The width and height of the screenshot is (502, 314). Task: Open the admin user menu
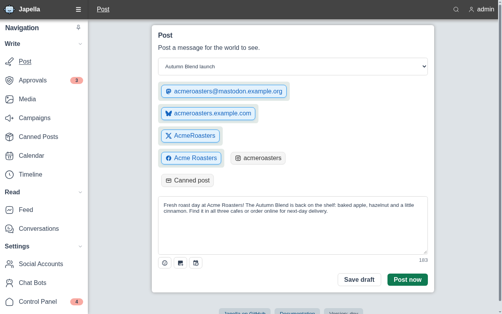(x=481, y=9)
